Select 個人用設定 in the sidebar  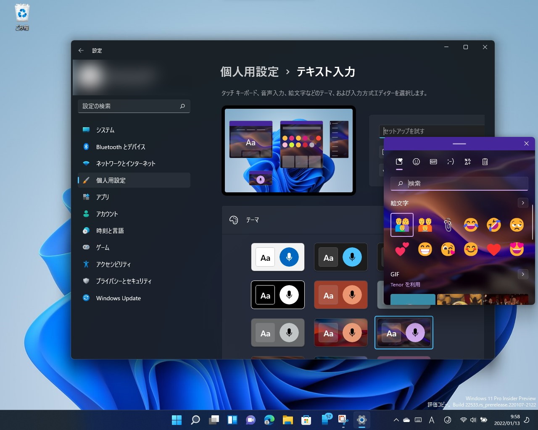point(134,180)
